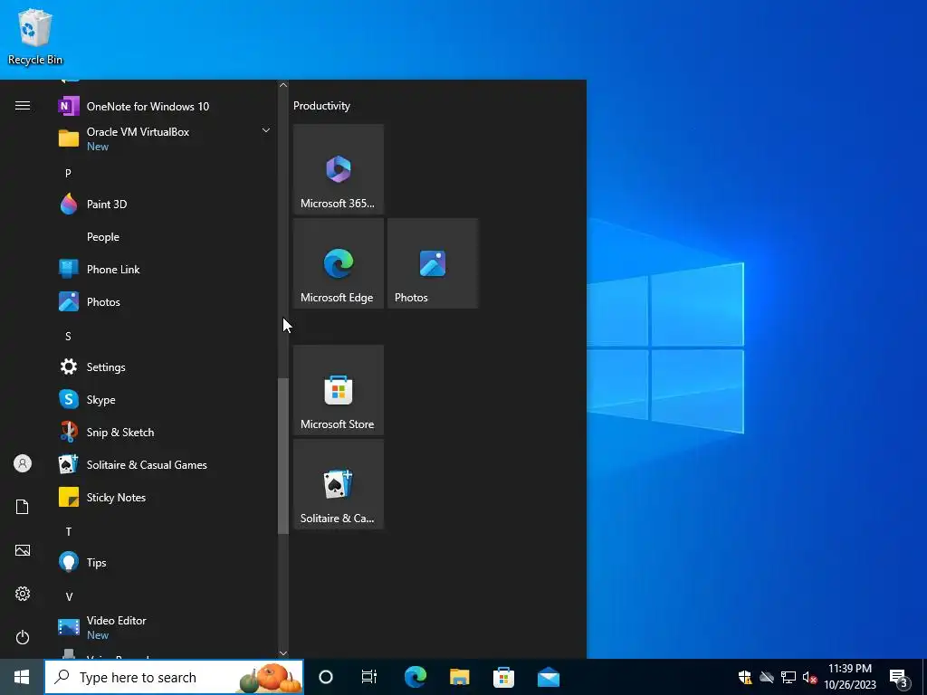Open Video Editor app

point(166,627)
